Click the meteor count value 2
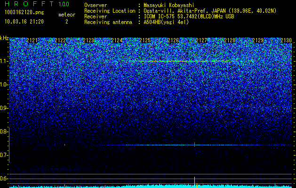 tap(67, 22)
